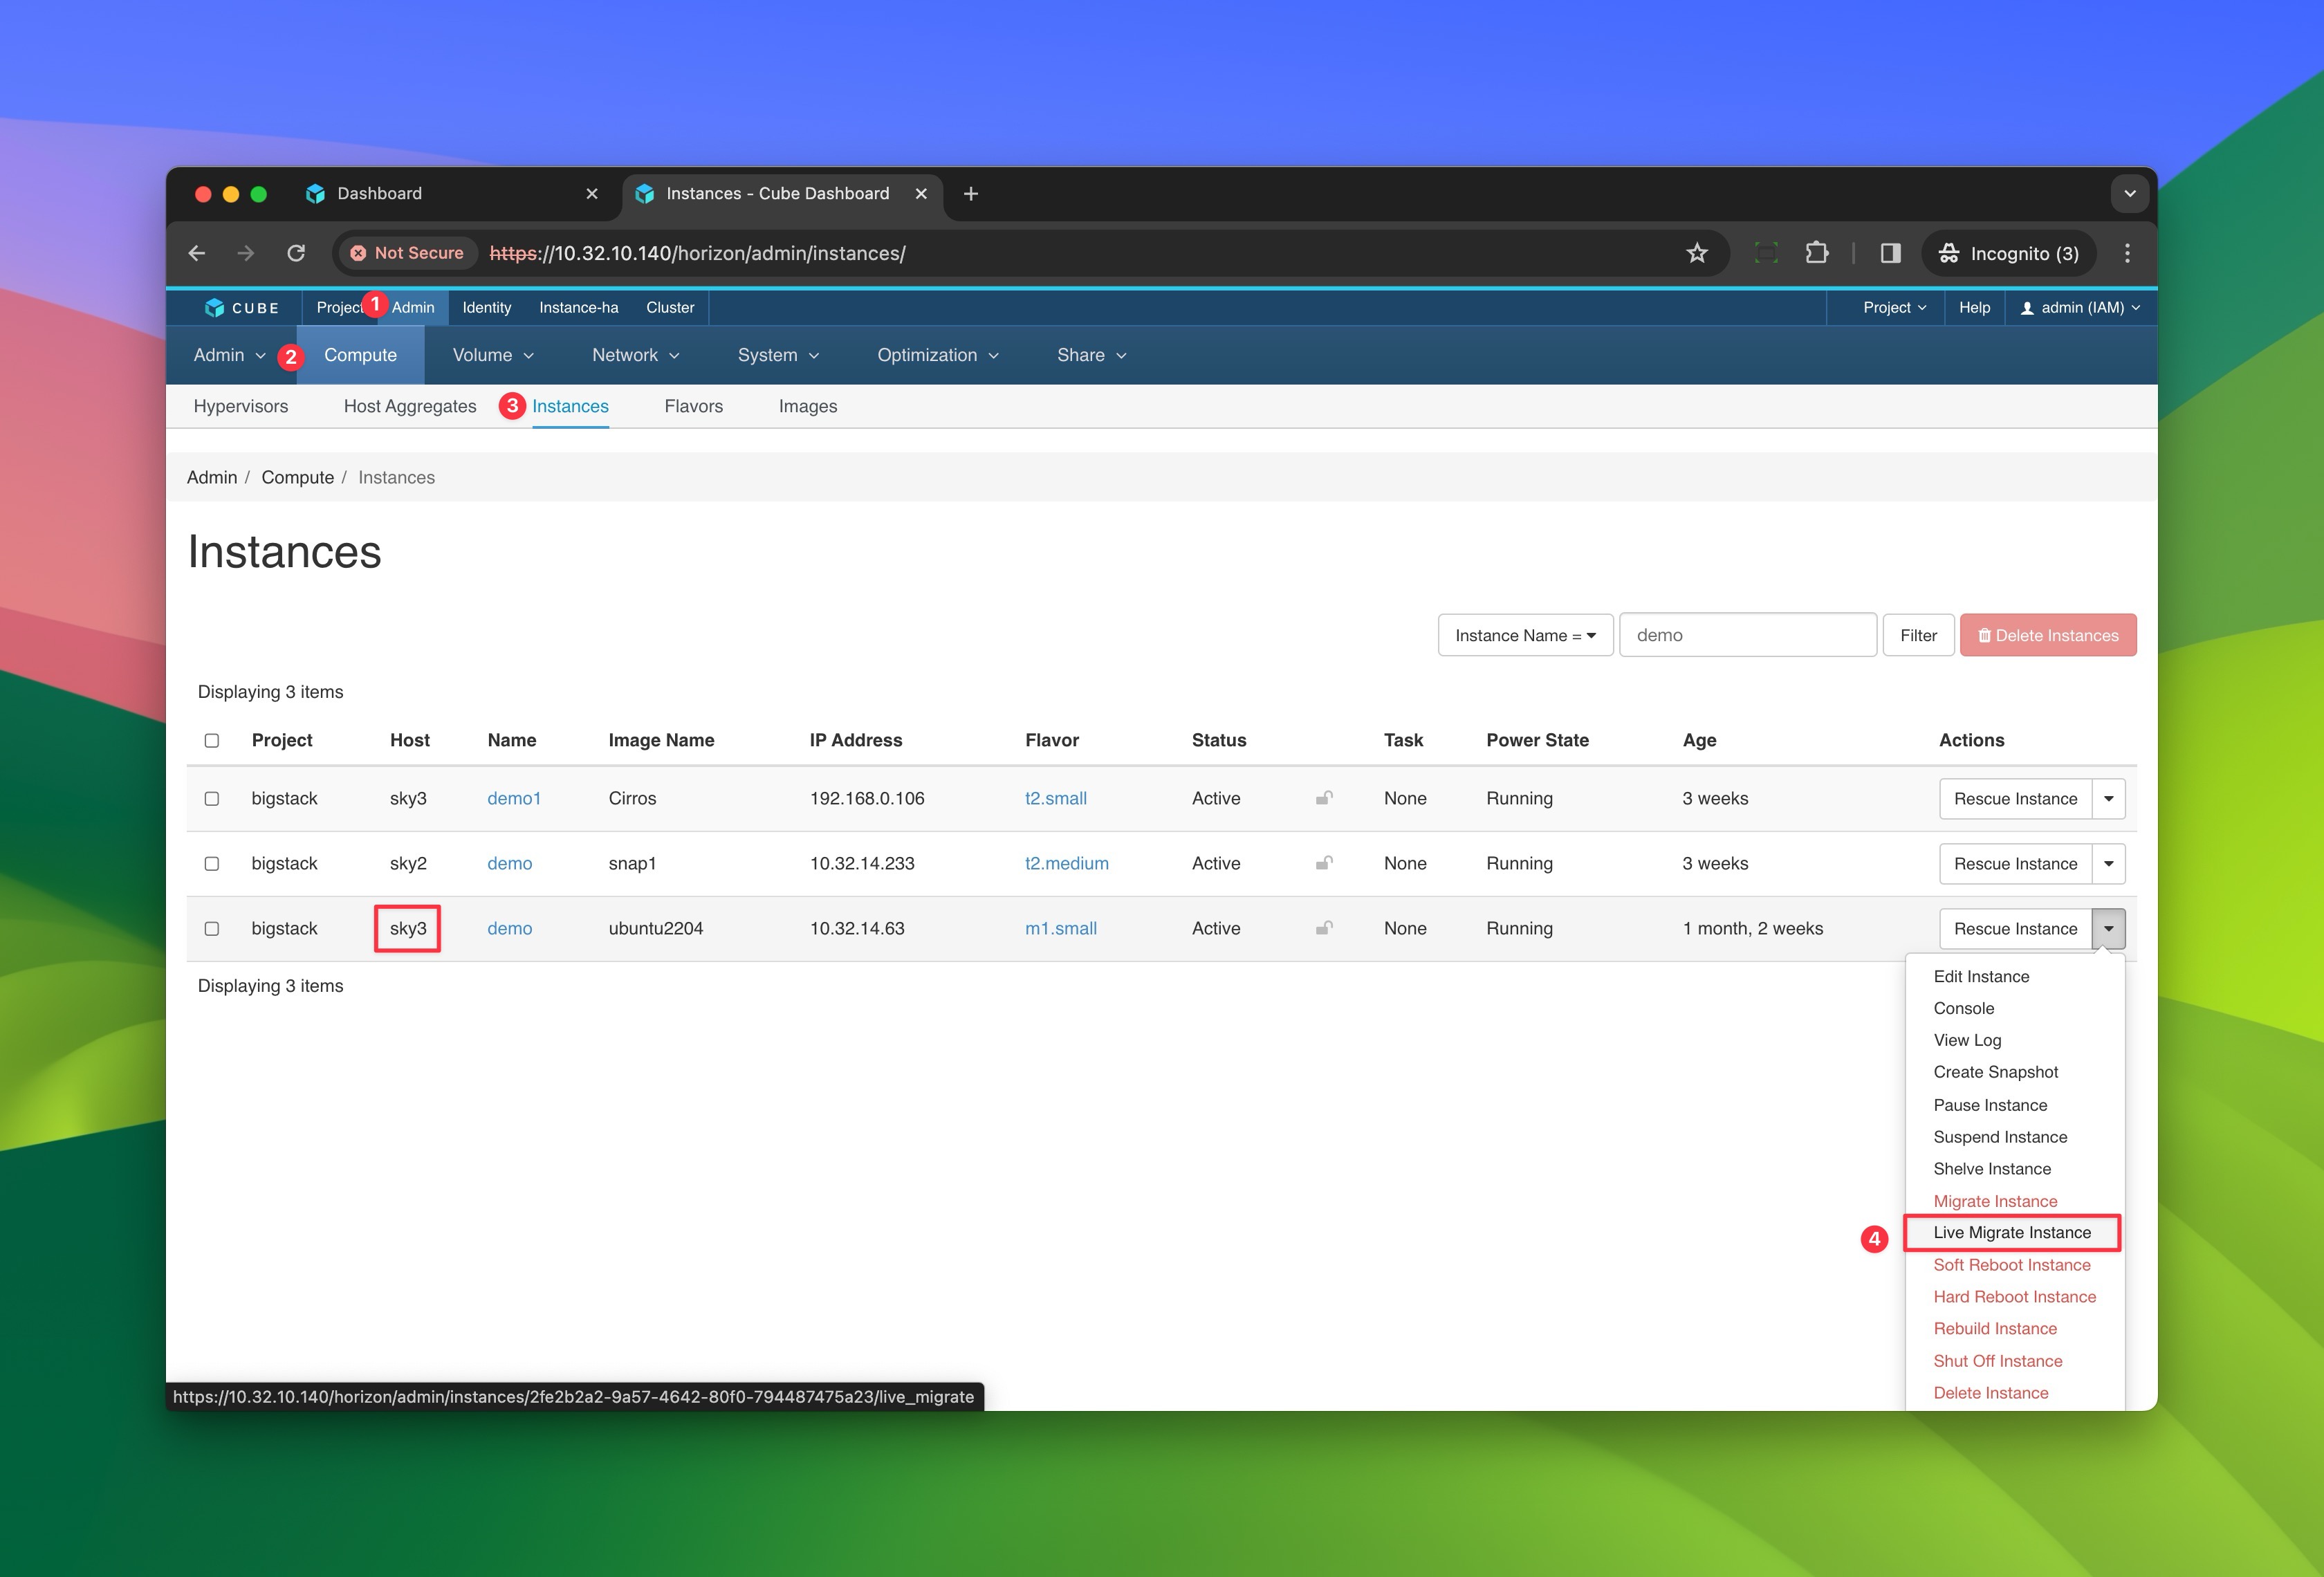
Task: Select the Compute menu tab
Action: point(361,355)
